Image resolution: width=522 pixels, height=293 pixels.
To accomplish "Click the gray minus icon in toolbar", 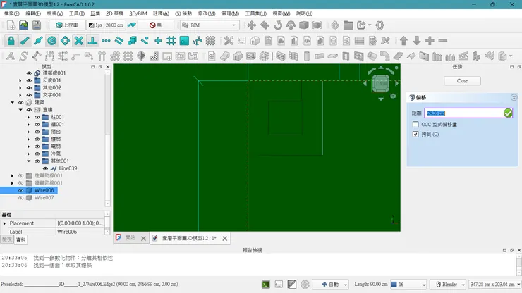I will click(443, 41).
